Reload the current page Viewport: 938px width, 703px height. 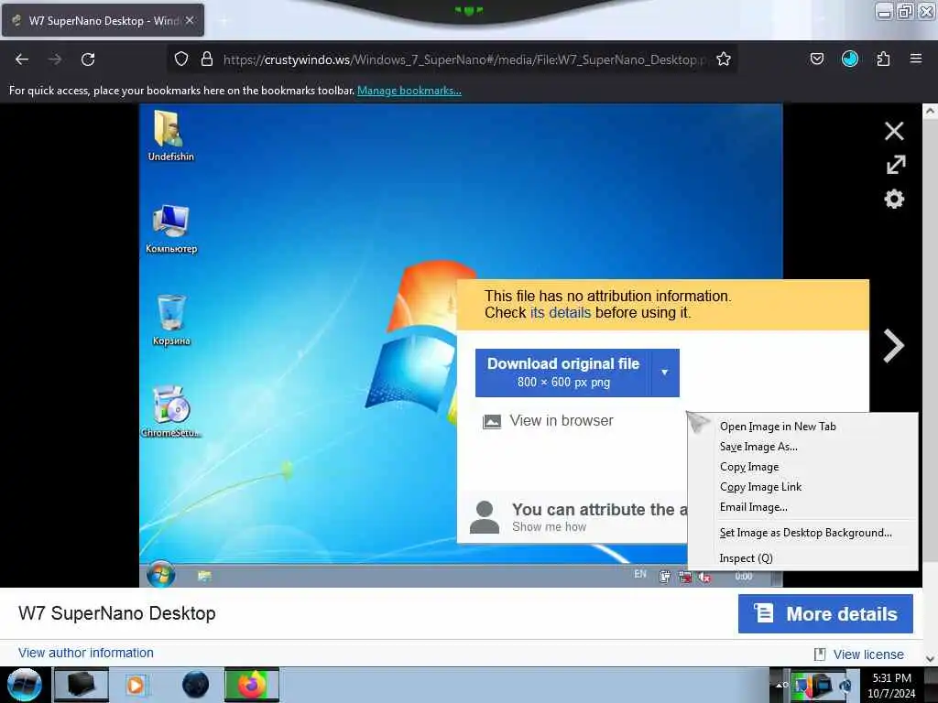tap(88, 59)
